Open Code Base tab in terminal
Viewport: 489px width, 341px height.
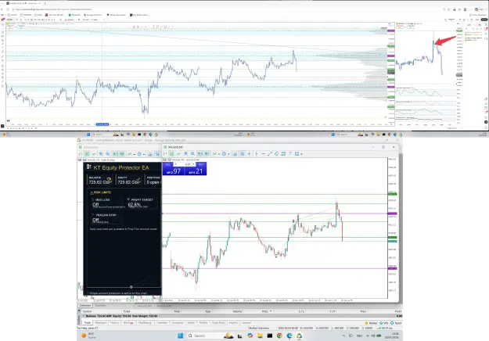pyautogui.click(x=218, y=322)
